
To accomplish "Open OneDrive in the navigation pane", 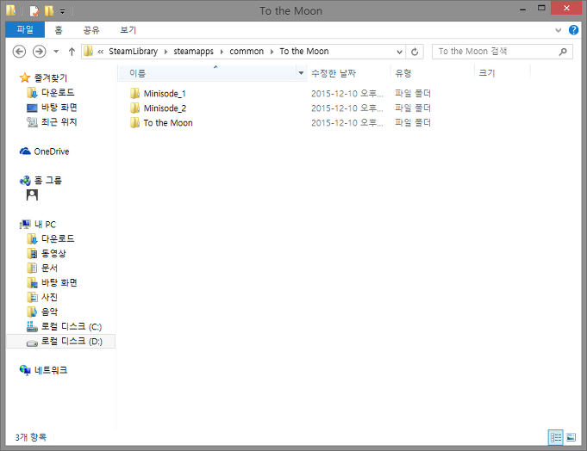I will (x=52, y=151).
